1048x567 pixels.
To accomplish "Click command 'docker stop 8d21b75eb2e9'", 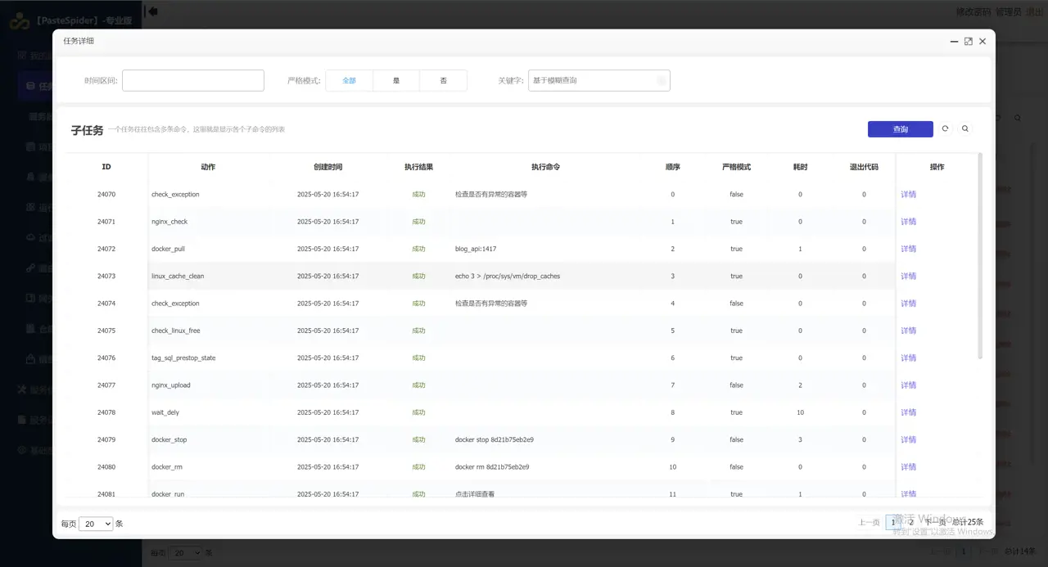I will coord(495,440).
